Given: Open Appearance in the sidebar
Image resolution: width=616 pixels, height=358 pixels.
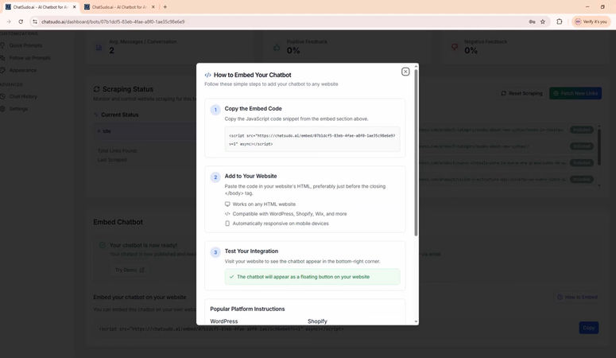Looking at the screenshot, I should (23, 70).
